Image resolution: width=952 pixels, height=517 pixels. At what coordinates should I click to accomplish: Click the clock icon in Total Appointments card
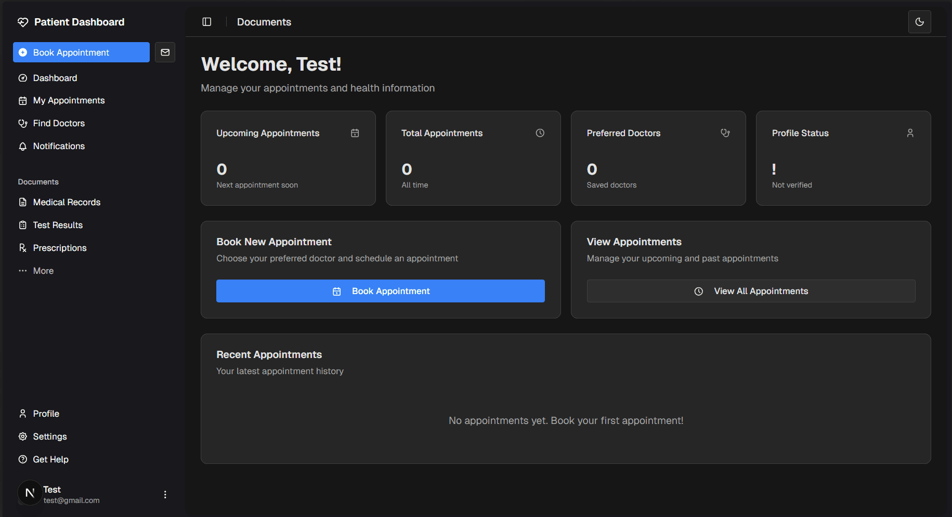click(540, 133)
